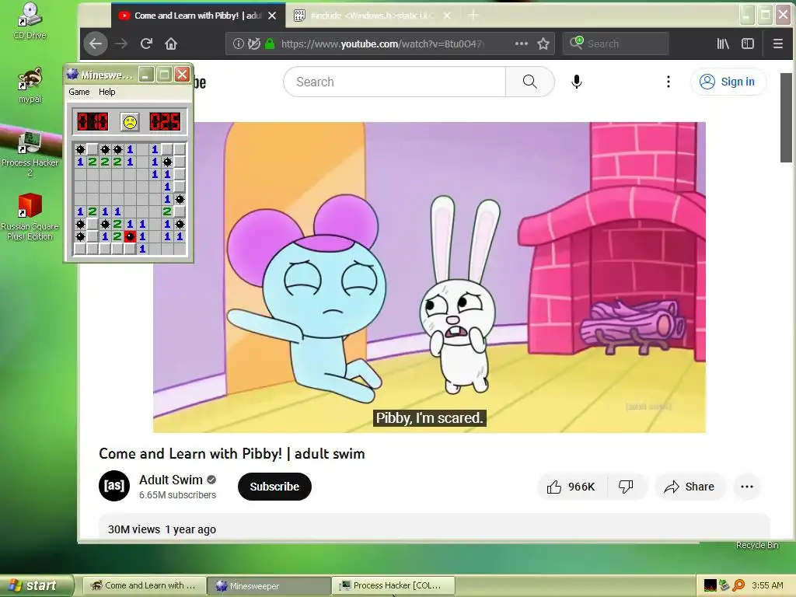The image size is (796, 597).
Task: Open the Recycle Bin on desktop
Action: coord(757,545)
